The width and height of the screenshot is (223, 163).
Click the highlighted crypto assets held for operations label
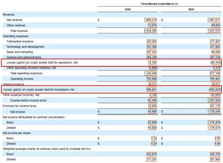point(42,63)
